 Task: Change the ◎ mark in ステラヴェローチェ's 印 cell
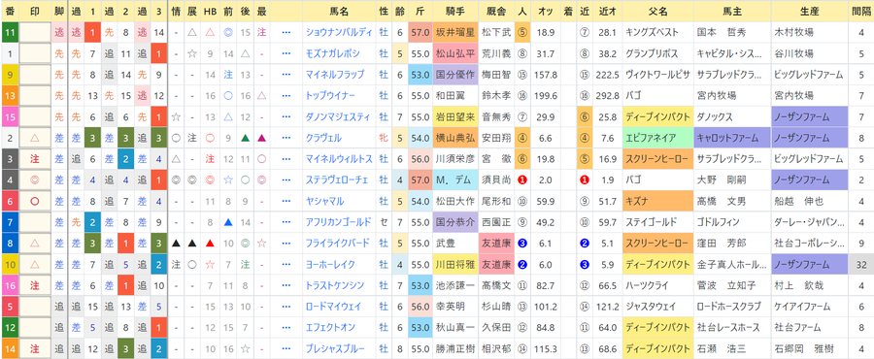[35, 180]
